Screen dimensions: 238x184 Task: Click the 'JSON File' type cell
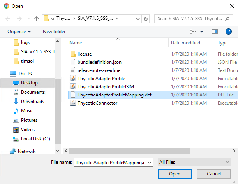[x=227, y=62]
